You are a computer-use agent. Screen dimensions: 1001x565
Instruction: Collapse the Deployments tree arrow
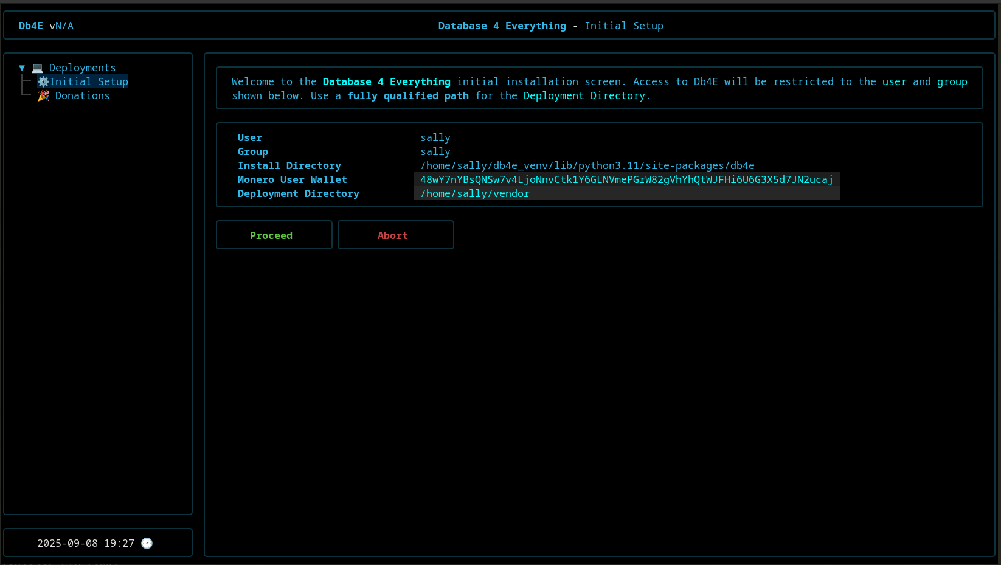tap(22, 68)
